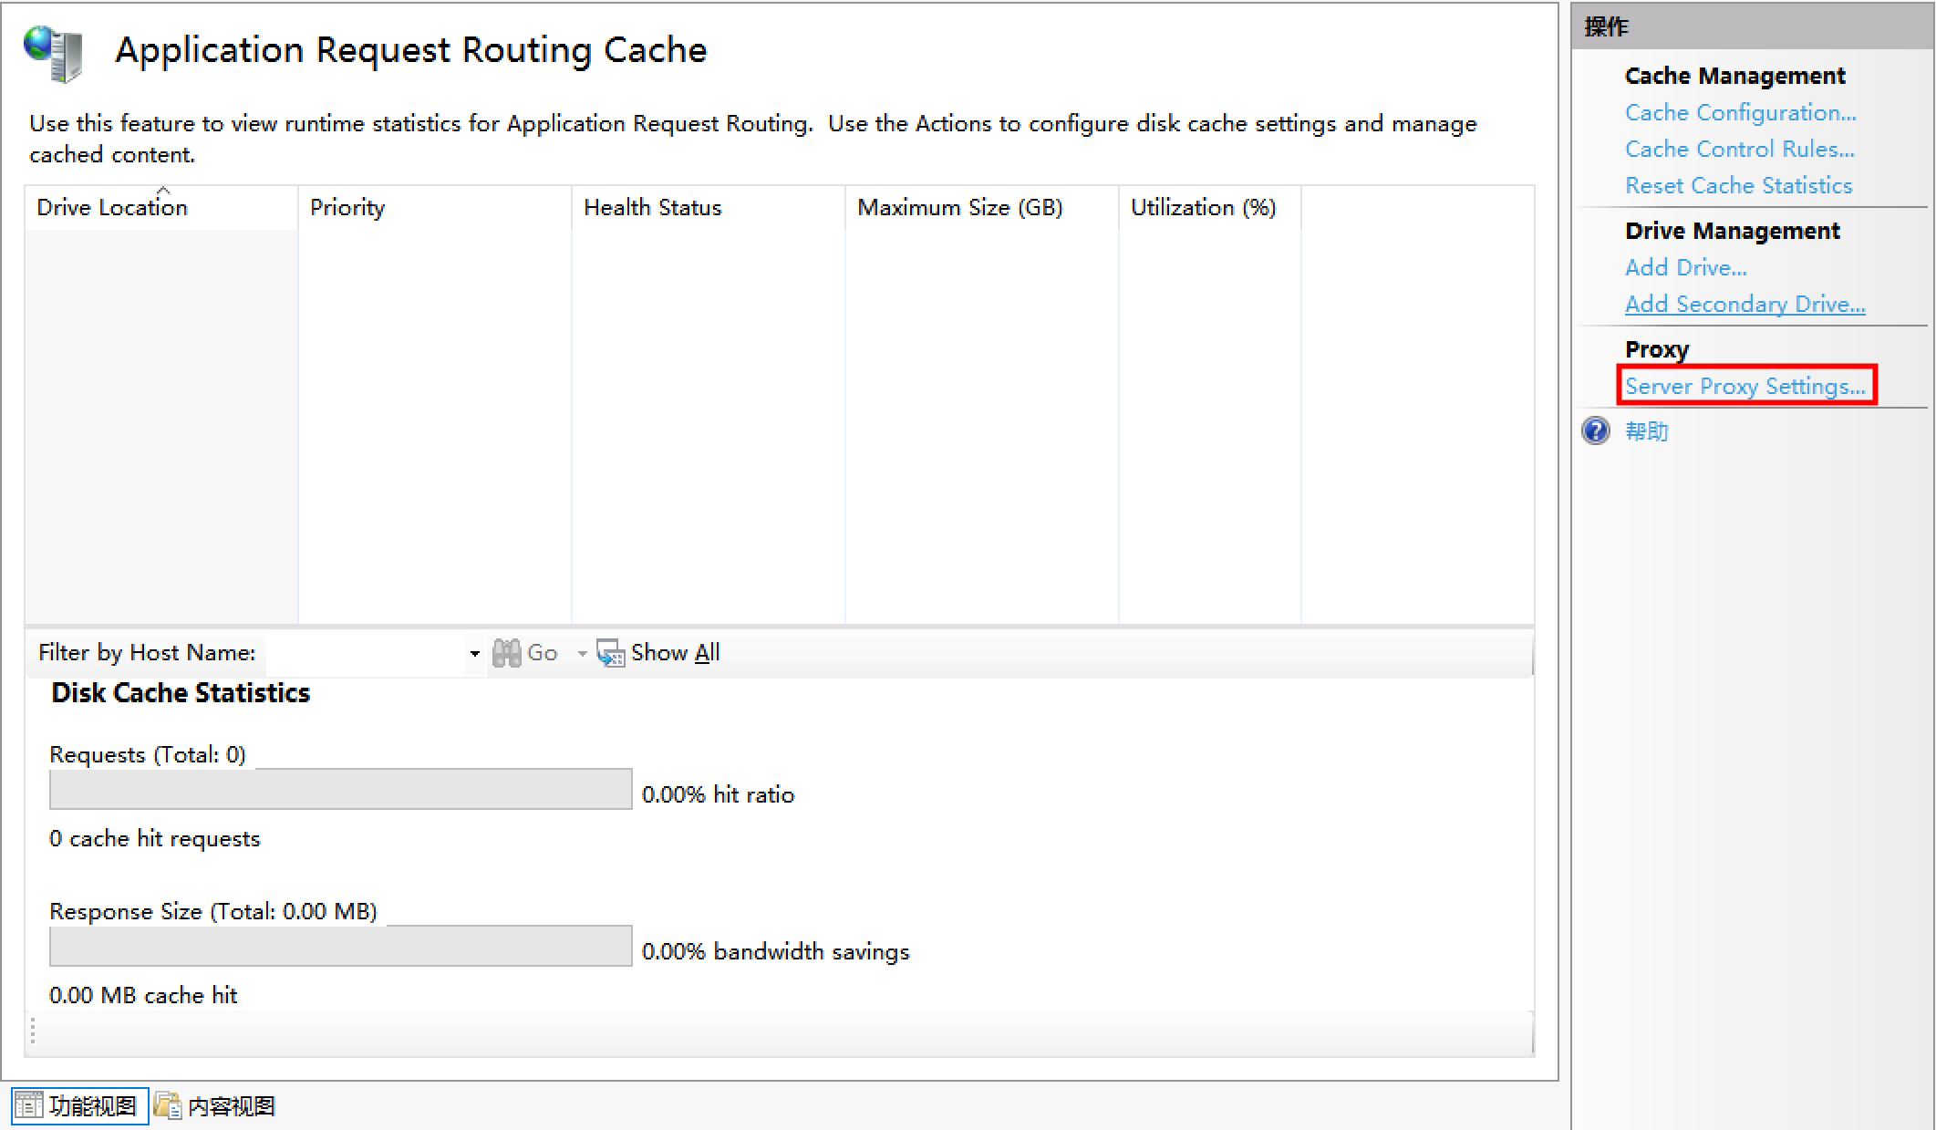Click the Go binoculars icon
Viewport: 1936px width, 1130px height.
[x=506, y=653]
